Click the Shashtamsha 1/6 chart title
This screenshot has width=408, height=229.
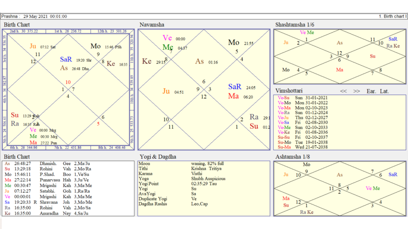point(294,25)
